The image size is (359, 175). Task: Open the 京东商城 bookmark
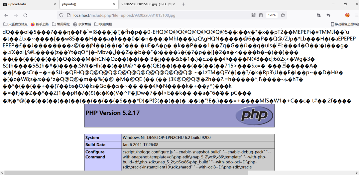pos(82,24)
